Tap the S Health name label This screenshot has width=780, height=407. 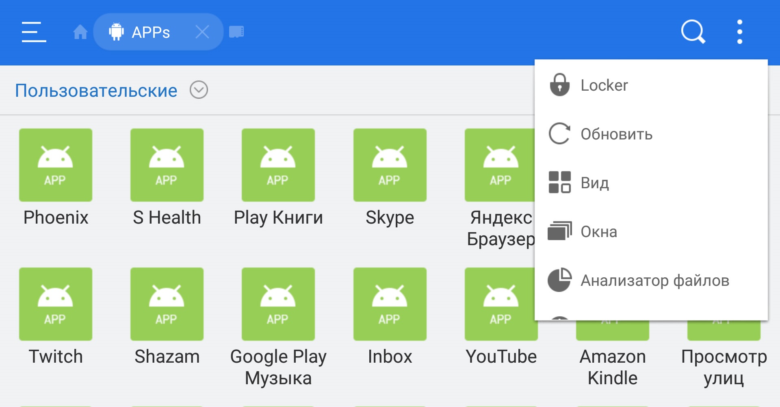point(167,217)
